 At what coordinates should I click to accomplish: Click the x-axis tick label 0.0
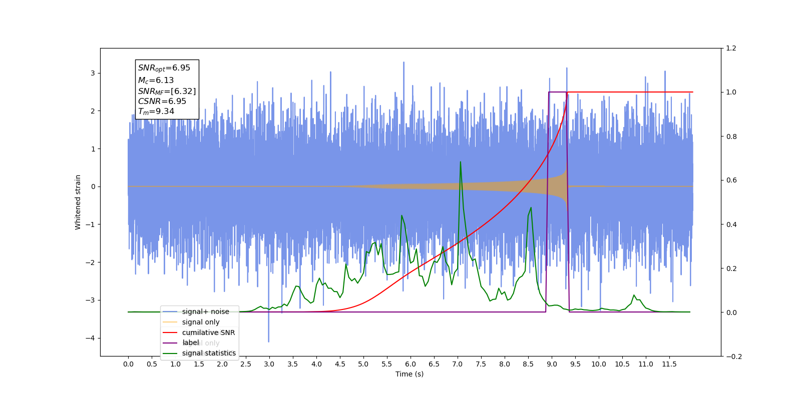[128, 364]
